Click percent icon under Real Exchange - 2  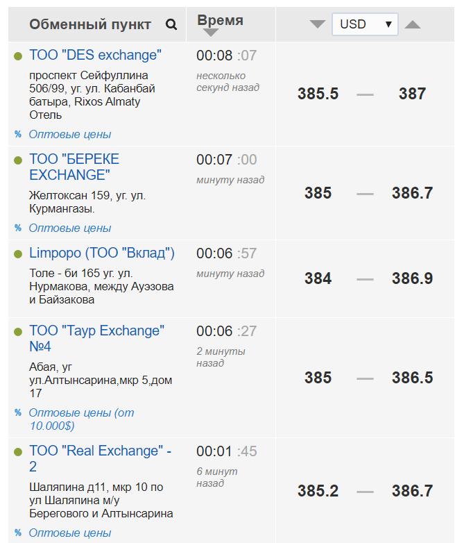[x=18, y=533]
